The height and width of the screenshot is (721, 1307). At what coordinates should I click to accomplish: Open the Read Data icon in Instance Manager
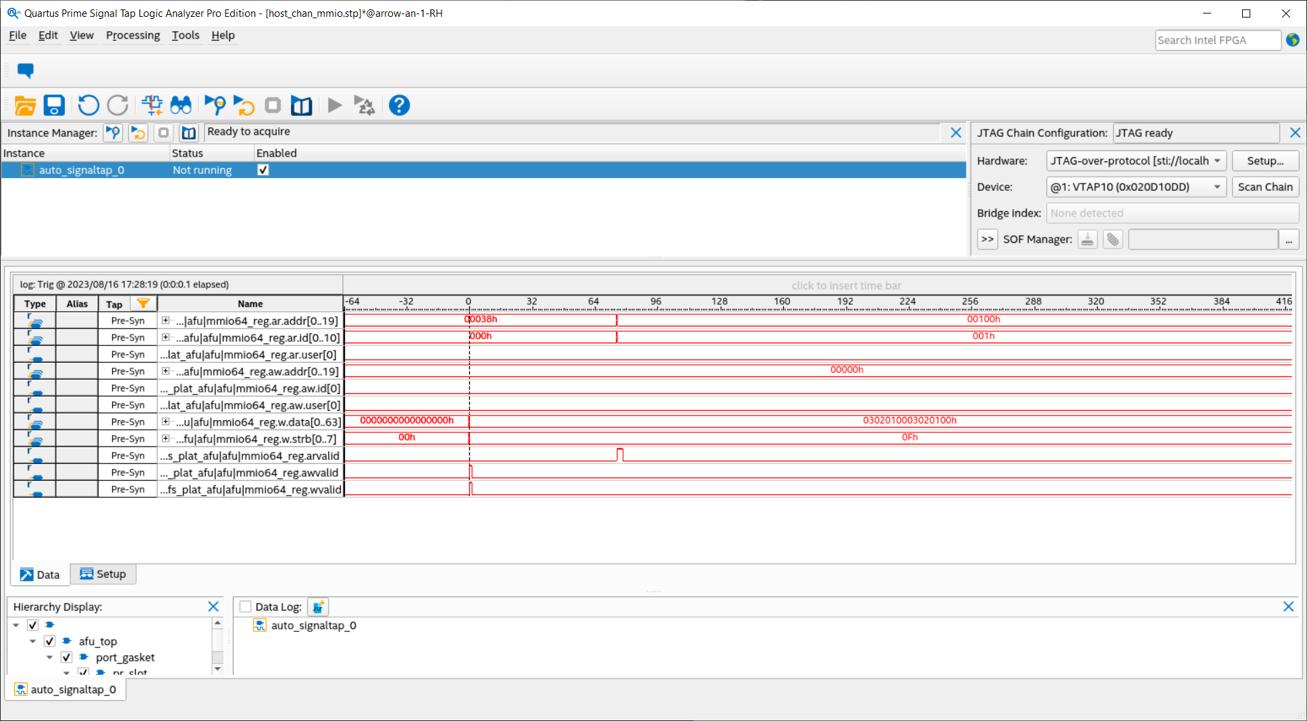click(x=188, y=133)
